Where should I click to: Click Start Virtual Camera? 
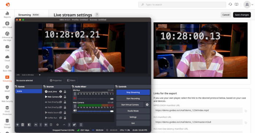pos(130,105)
